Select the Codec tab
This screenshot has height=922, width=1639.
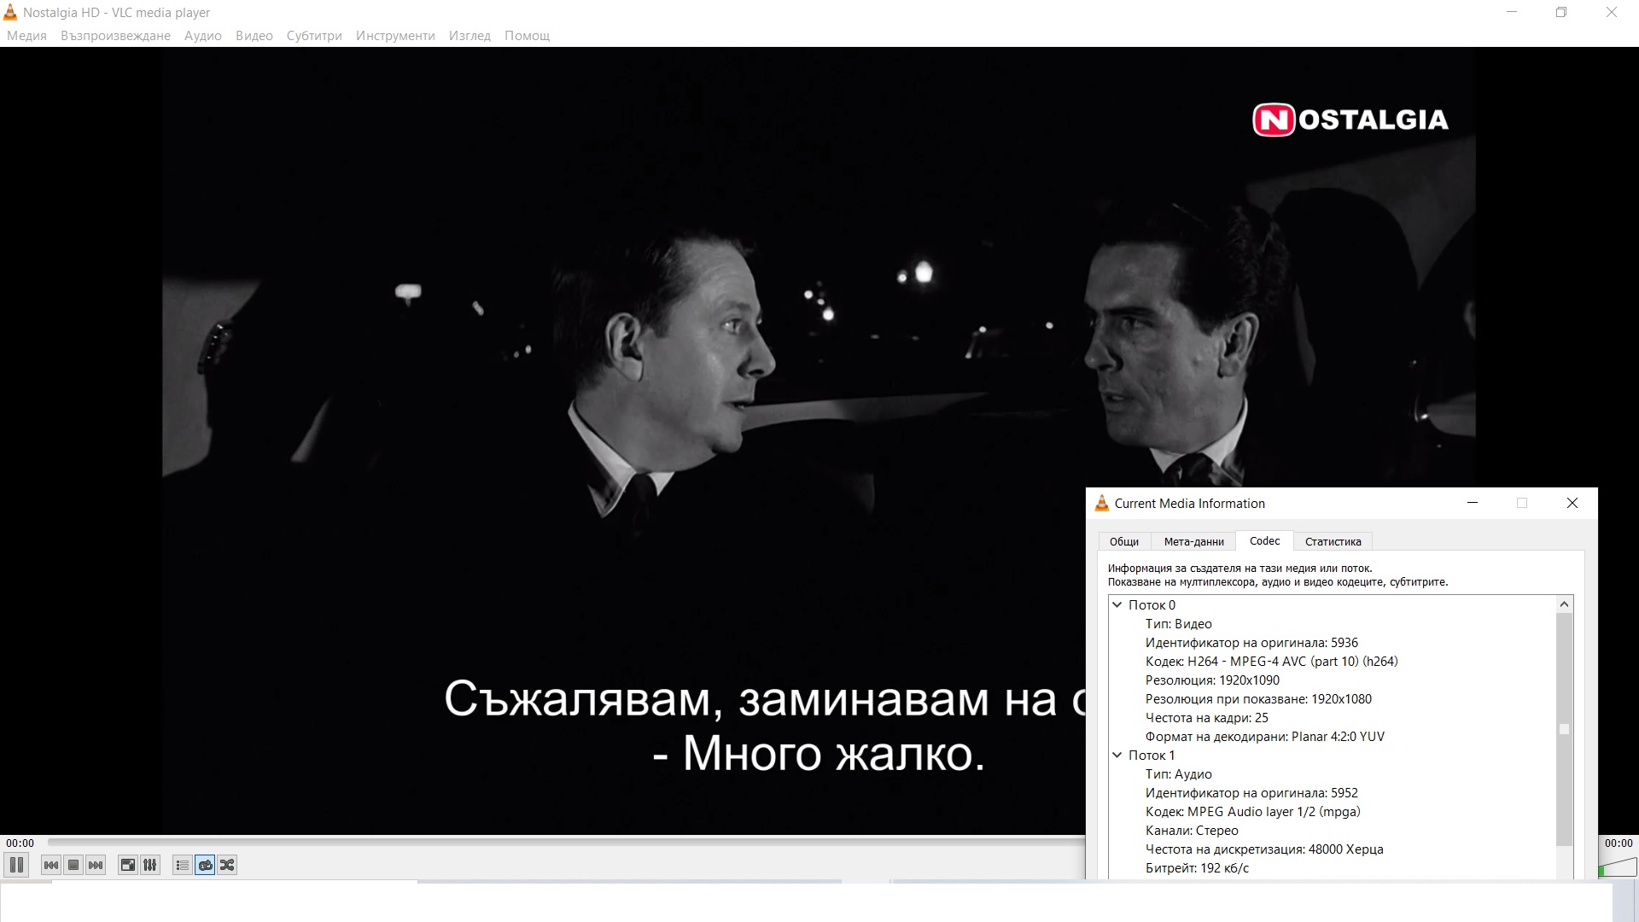click(1264, 540)
